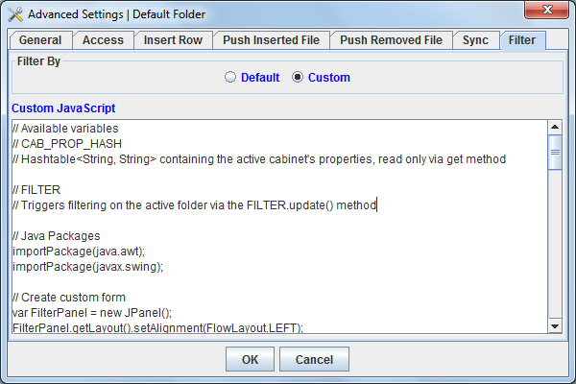The height and width of the screenshot is (384, 576).
Task: Select the Filter tab
Action: pos(522,40)
